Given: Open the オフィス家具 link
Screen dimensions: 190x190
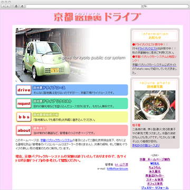Looking at the screenshot, I should [x=155, y=184].
